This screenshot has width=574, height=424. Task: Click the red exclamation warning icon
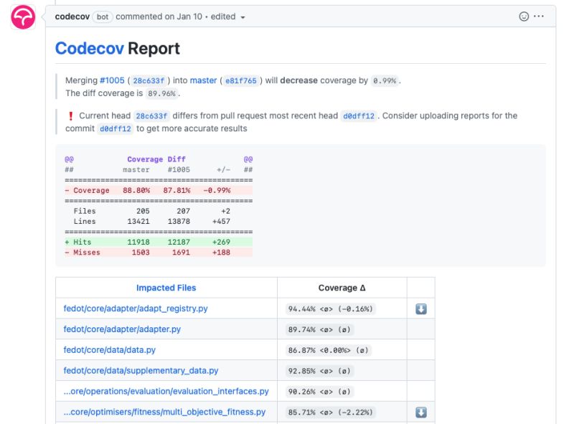click(x=70, y=116)
